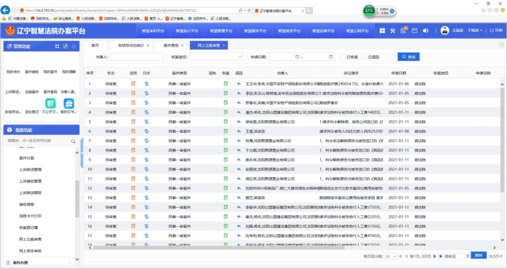The image size is (507, 269).
Task: Click the 跳转 page jump button
Action: point(478,256)
